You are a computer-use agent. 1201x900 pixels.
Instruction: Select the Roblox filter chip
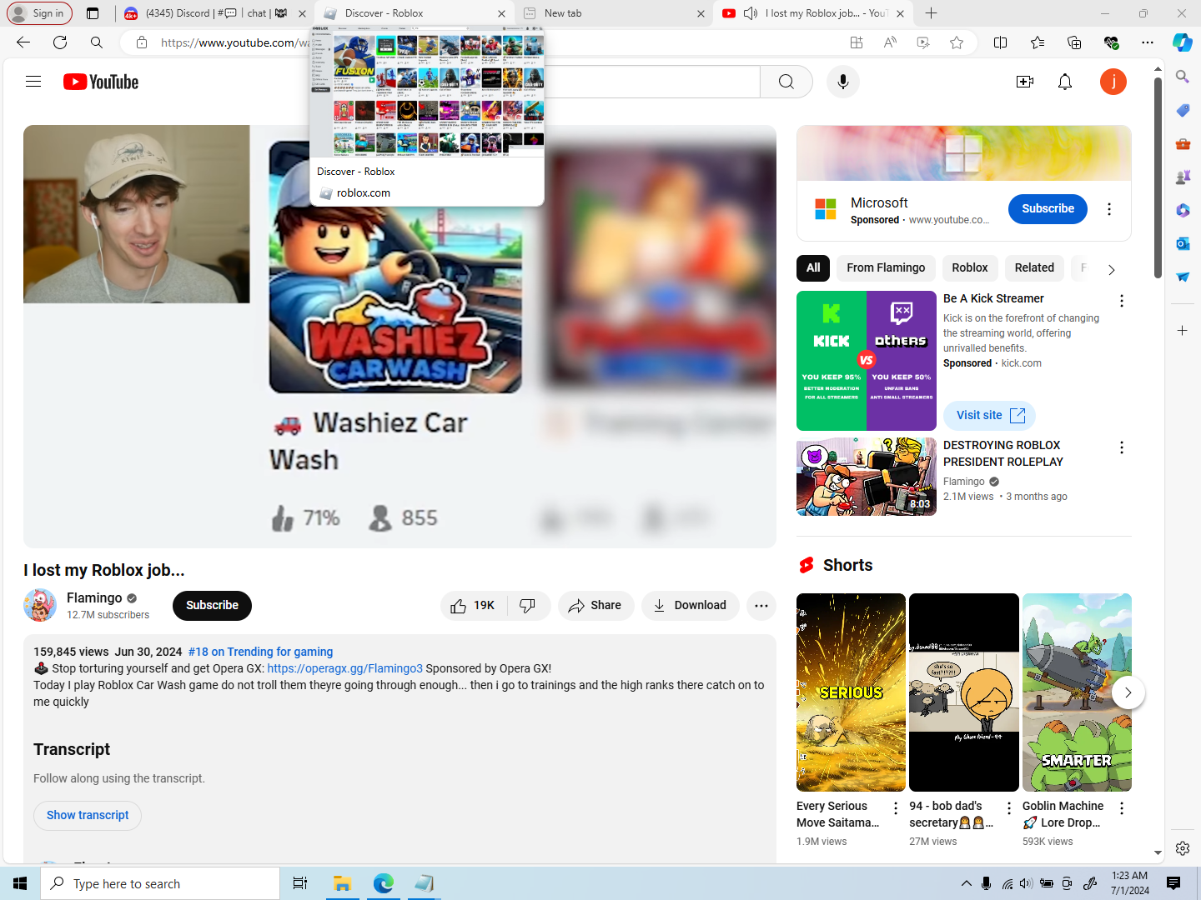tap(970, 267)
